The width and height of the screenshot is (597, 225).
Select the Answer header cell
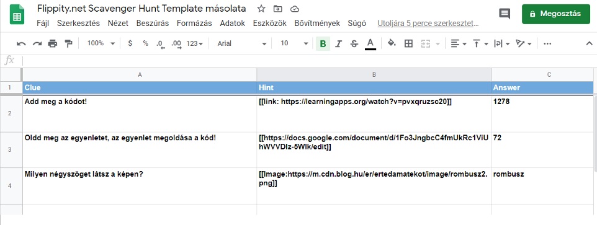542,87
